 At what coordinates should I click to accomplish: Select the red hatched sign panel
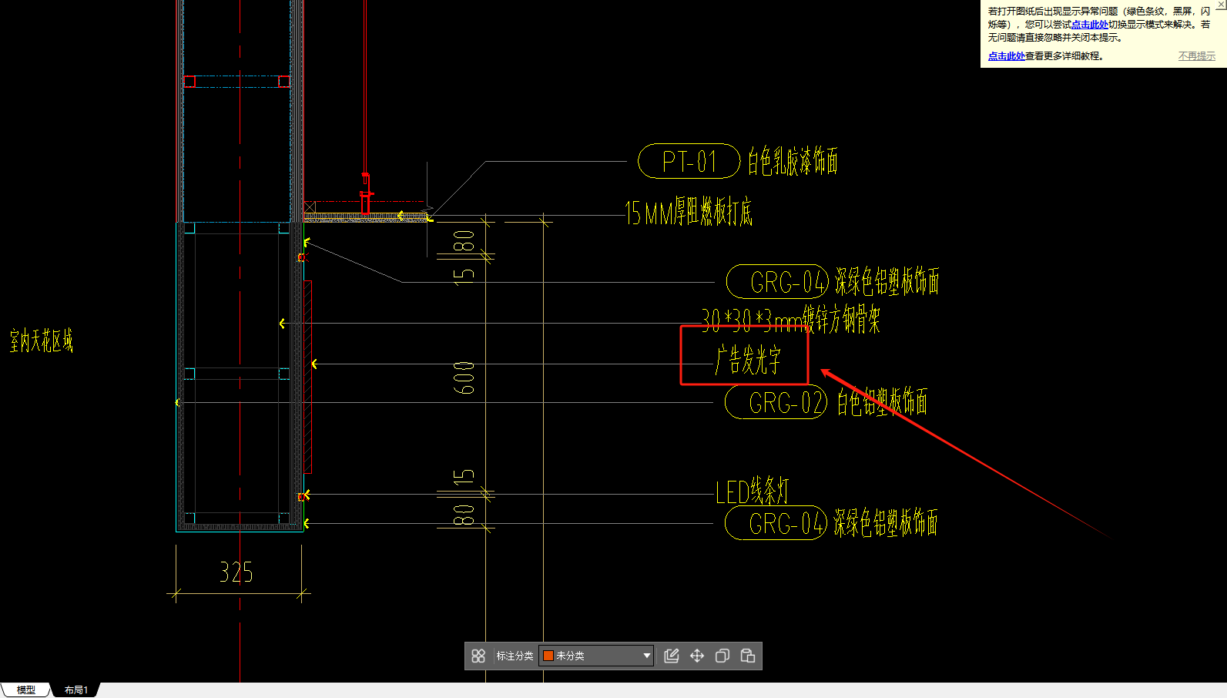click(x=308, y=377)
